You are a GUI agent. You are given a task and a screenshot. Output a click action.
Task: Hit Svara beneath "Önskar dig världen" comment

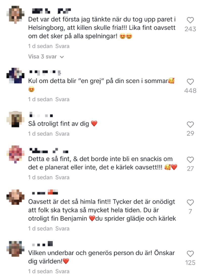62,271
